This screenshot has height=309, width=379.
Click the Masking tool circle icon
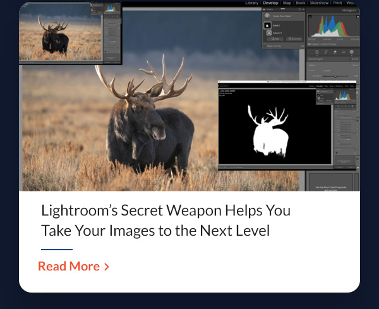(352, 52)
